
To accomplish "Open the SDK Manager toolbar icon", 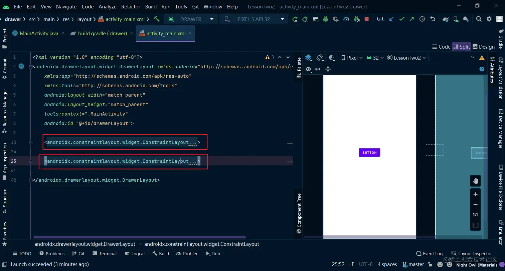I will (x=466, y=19).
